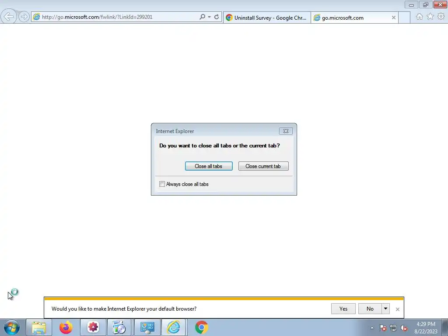448x336 pixels.
Task: Dismiss the default browser notification bar
Action: tap(397, 309)
